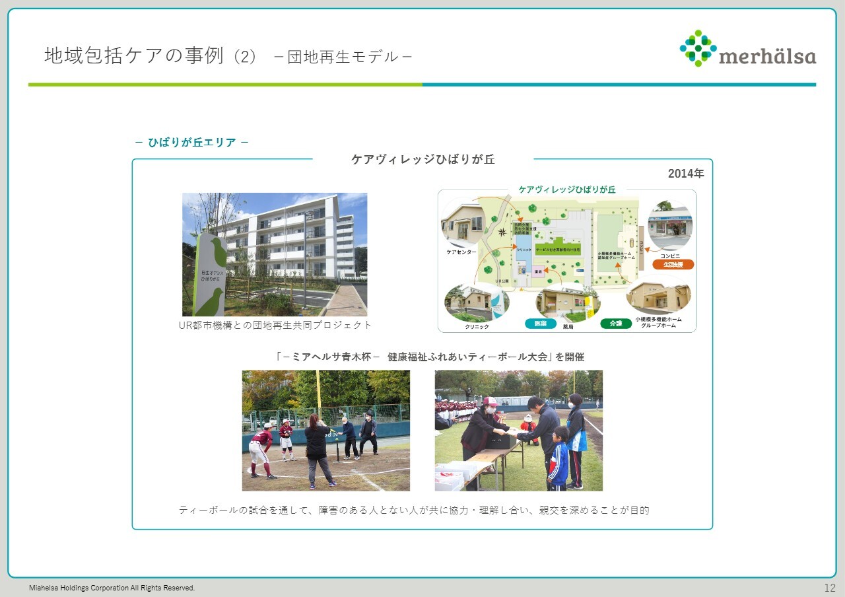
Task: Click the ケアセンター circular photo
Action: pos(462,224)
